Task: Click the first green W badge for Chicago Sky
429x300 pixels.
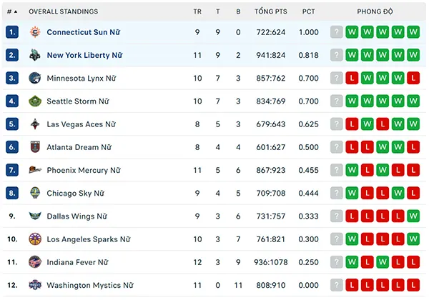Action: [352, 193]
